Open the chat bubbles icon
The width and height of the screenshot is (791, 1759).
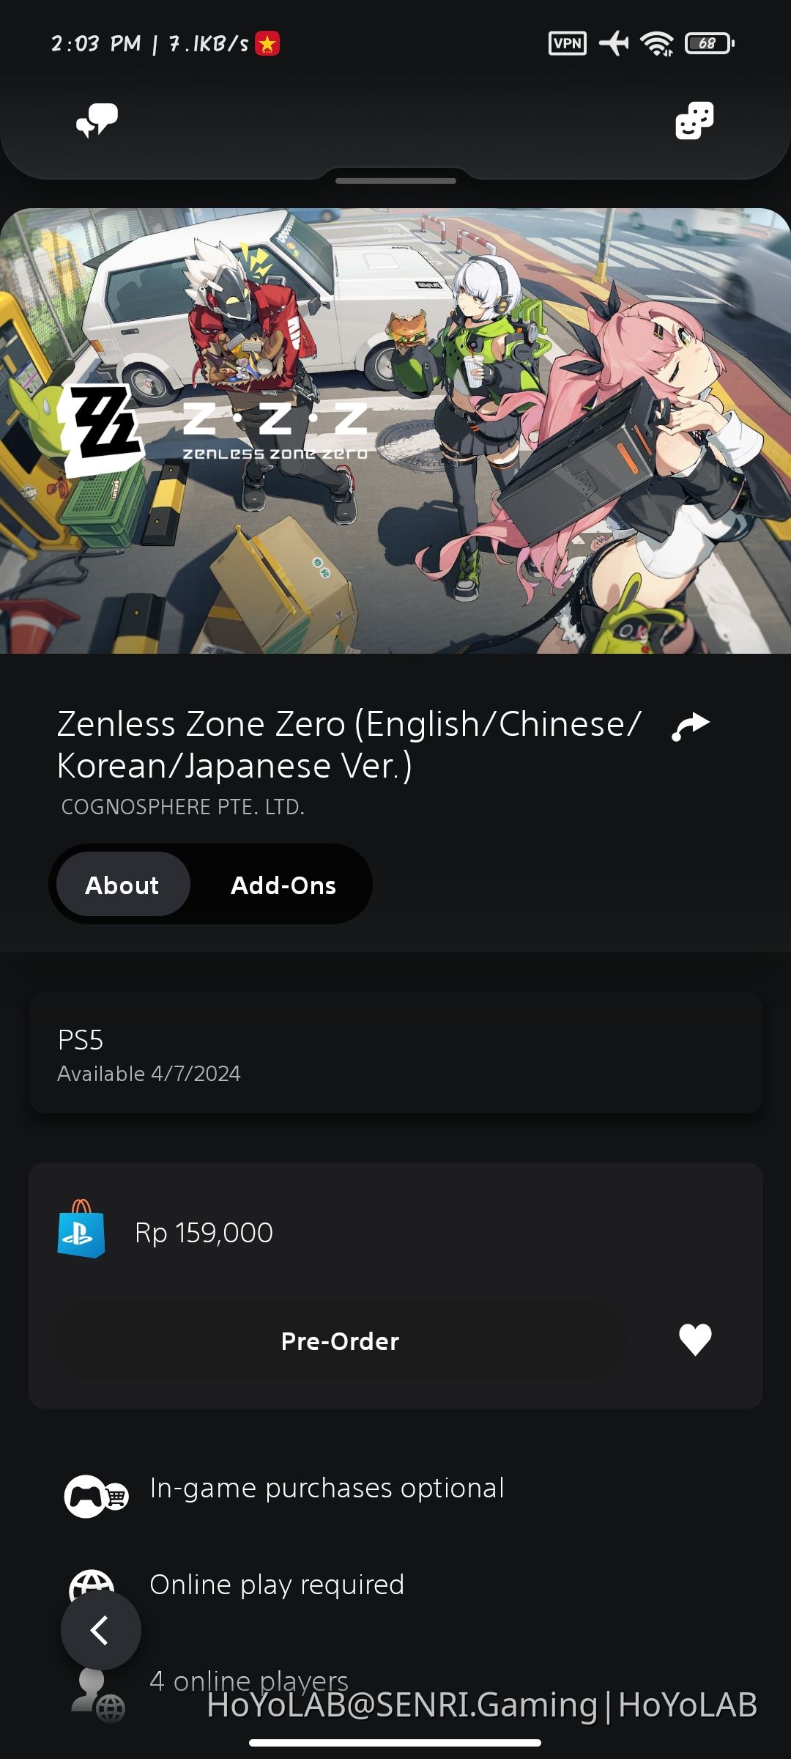coord(97,120)
